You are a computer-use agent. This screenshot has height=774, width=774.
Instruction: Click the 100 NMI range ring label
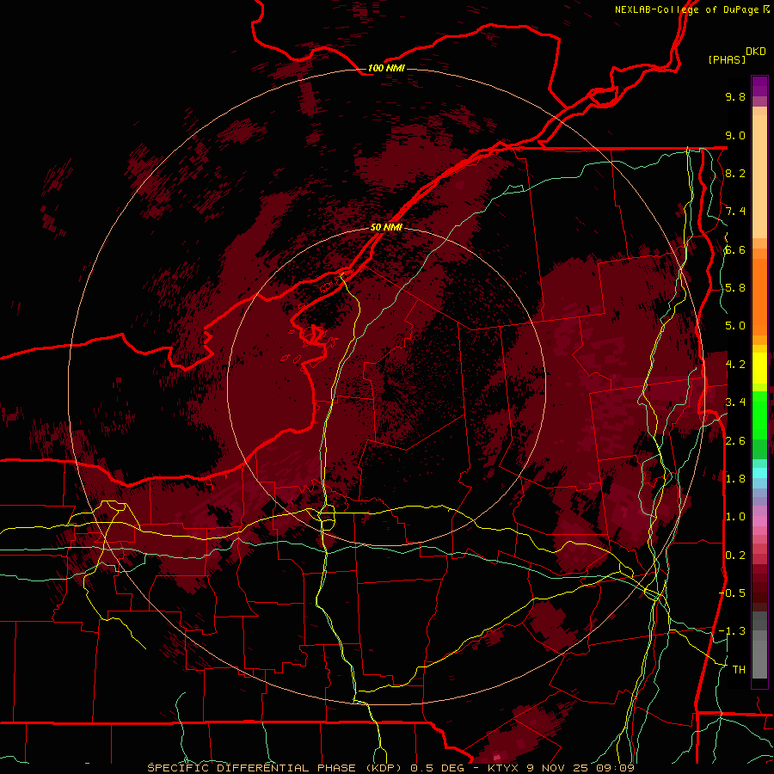386,68
